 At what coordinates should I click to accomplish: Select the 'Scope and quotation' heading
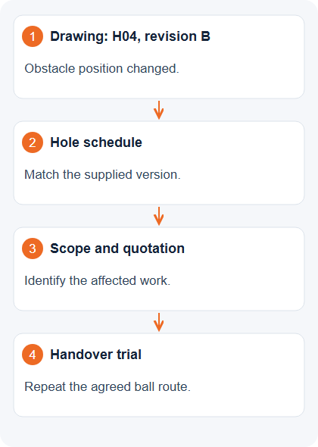pos(117,249)
